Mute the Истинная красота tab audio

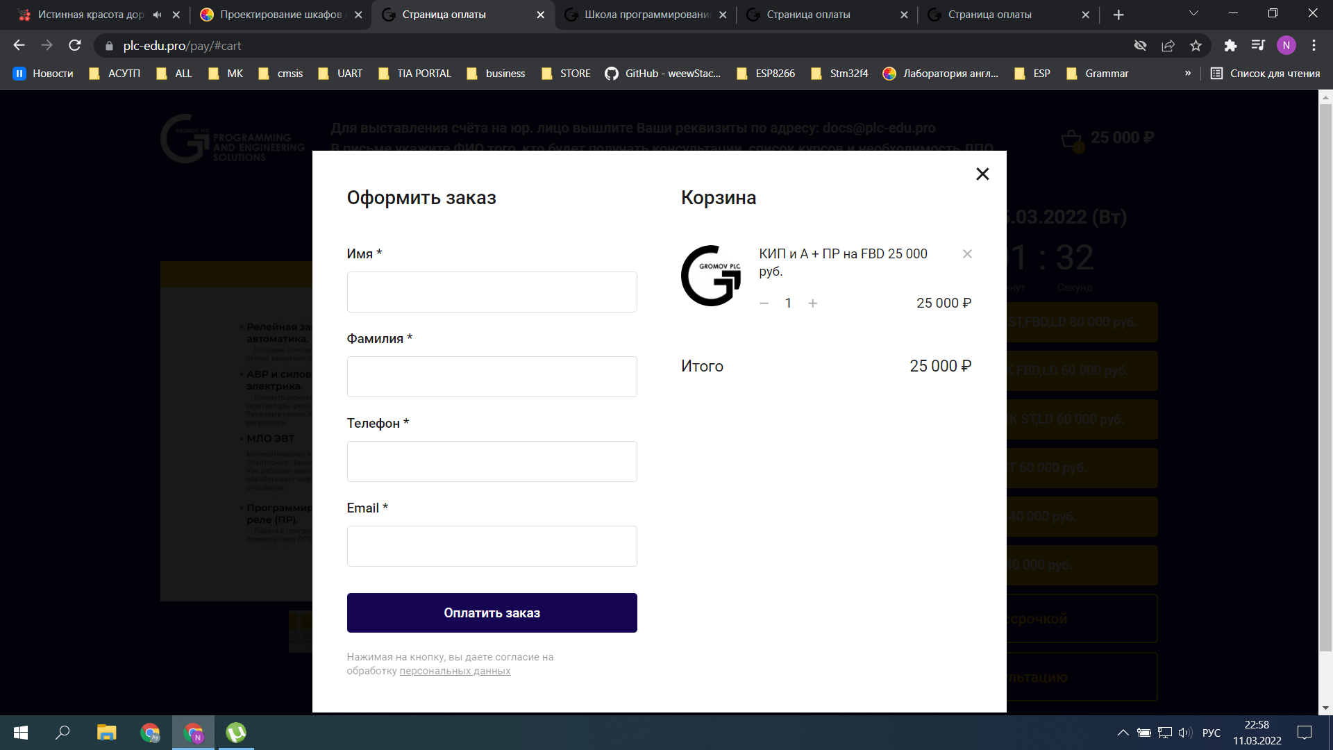click(157, 15)
